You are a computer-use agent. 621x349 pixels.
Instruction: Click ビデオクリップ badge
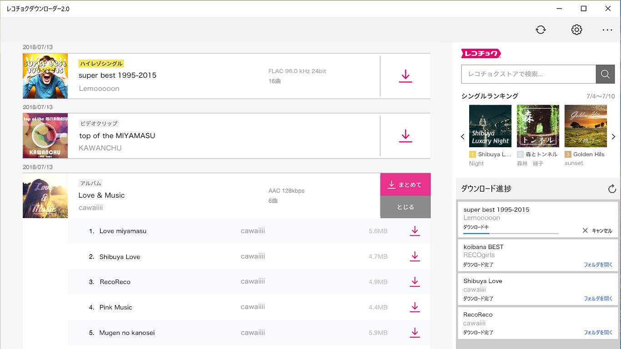[x=99, y=124]
